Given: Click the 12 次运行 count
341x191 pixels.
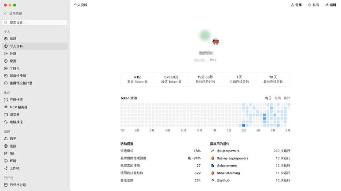Looking at the screenshot, I should pyautogui.click(x=283, y=166).
